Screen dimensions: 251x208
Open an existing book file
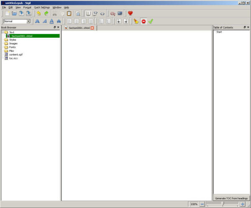tap(14, 14)
